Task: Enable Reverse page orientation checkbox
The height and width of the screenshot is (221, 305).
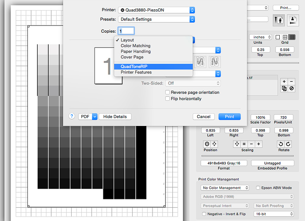Action: 168,92
